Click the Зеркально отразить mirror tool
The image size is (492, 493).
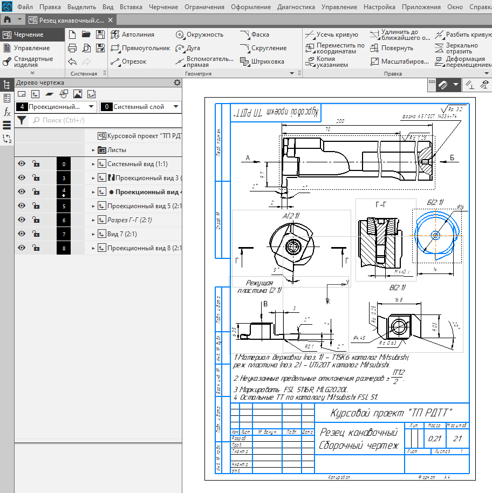(456, 48)
